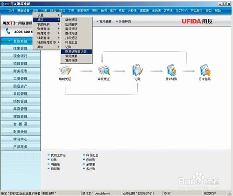Choose 出纳签字 from the 凭证 submenu
This screenshot has height=196, width=233.
[71, 24]
